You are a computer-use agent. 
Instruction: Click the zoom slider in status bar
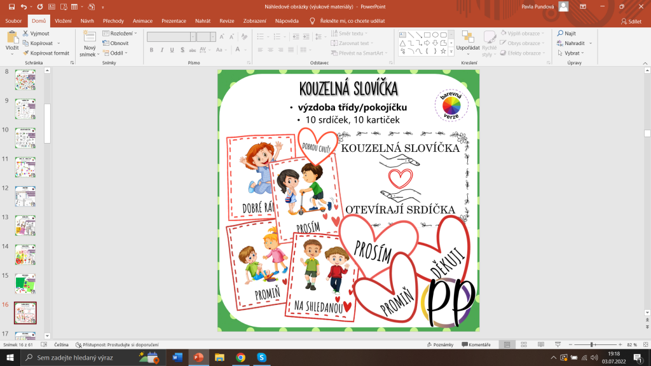(592, 344)
